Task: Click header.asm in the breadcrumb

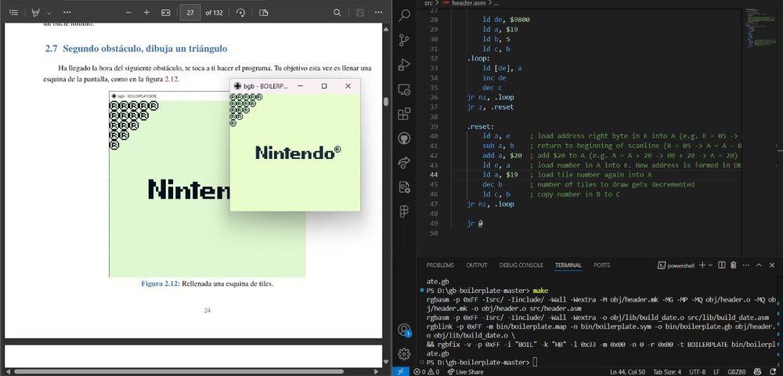Action: pos(467,3)
